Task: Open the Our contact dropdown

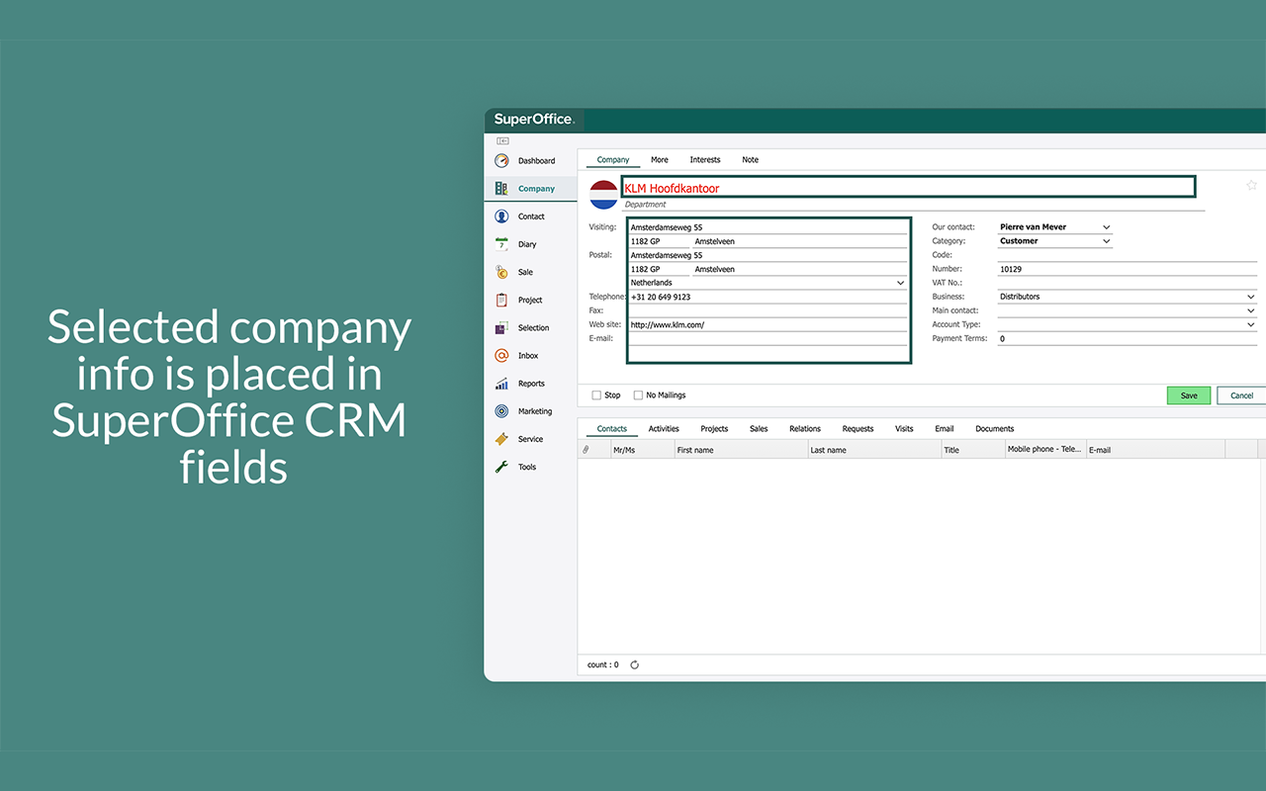Action: point(1055,227)
